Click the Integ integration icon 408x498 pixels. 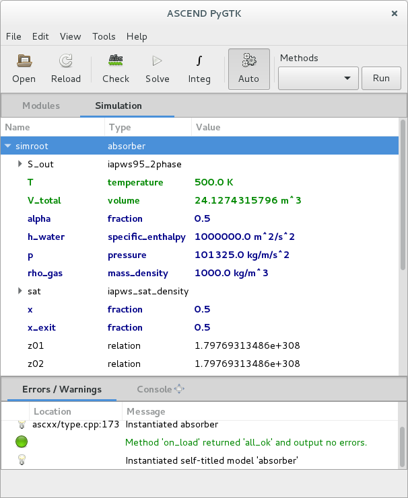(x=199, y=61)
